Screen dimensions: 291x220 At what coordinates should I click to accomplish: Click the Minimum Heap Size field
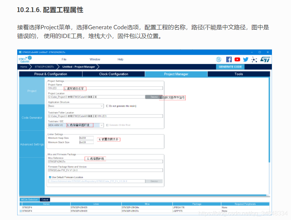point(86,138)
